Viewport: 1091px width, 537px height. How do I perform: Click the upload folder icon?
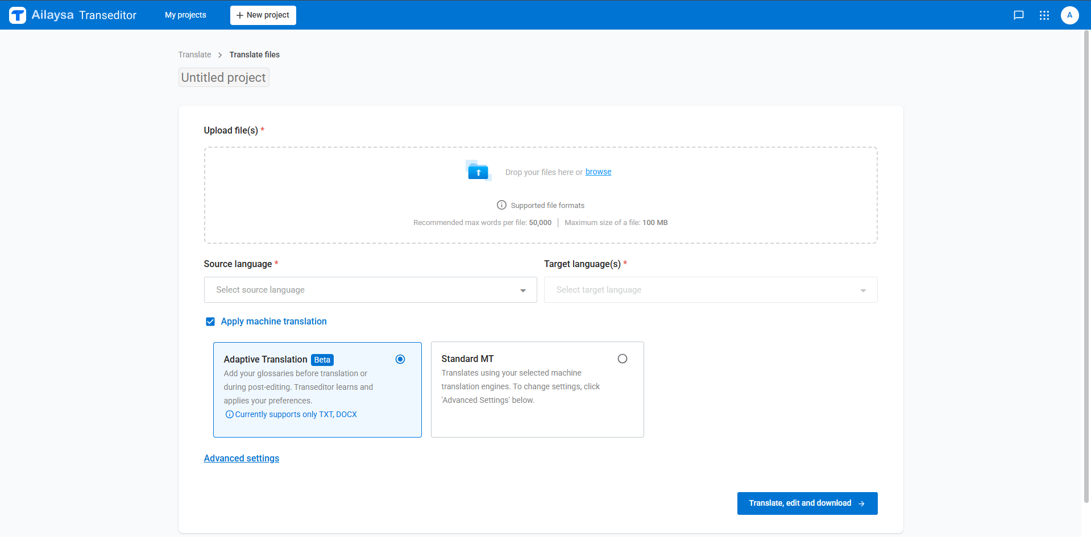[478, 170]
